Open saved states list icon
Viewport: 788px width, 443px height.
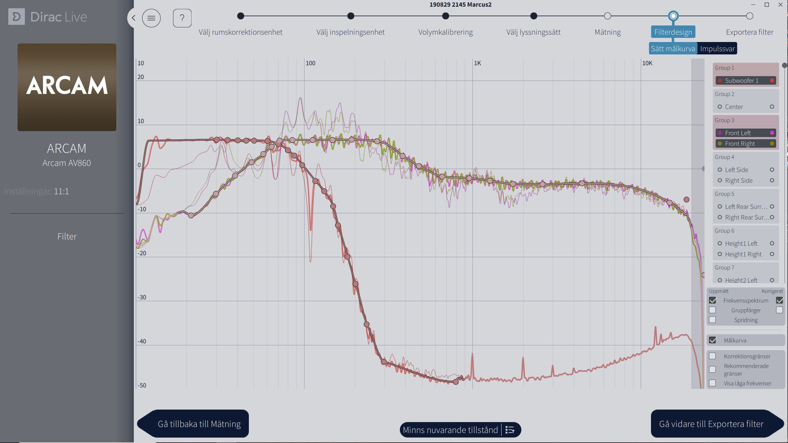point(510,430)
